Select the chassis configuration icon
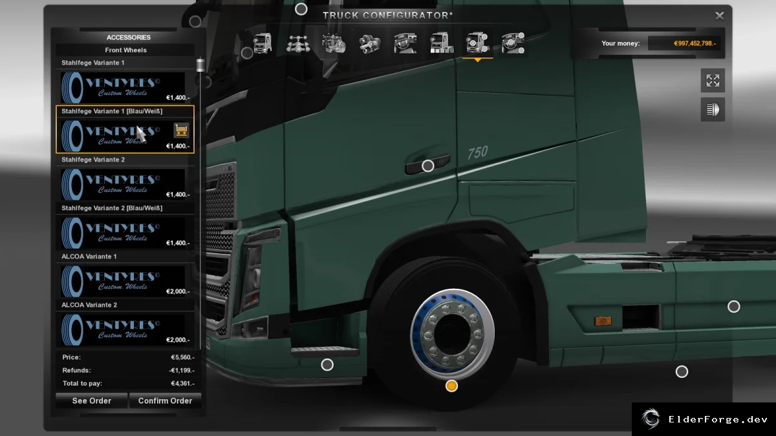The width and height of the screenshot is (776, 436). (x=298, y=43)
